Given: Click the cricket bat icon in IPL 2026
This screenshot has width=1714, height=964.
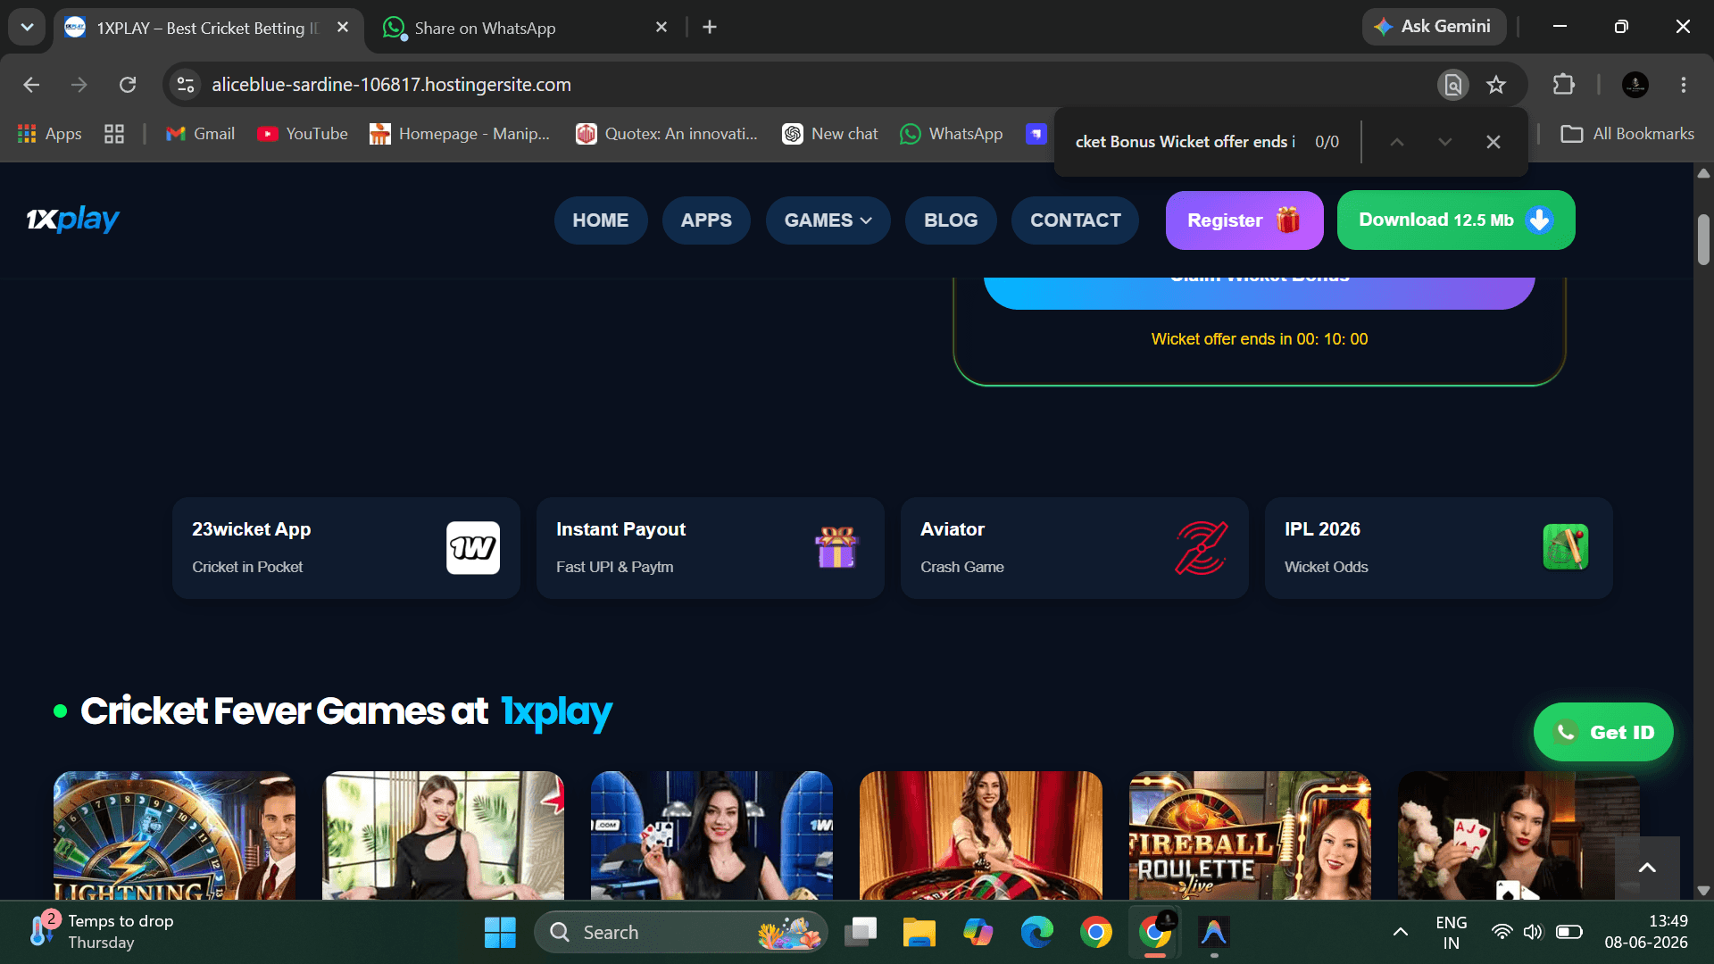Looking at the screenshot, I should click(x=1566, y=546).
